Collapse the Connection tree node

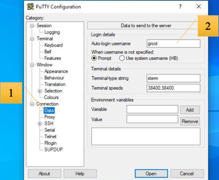[32, 104]
